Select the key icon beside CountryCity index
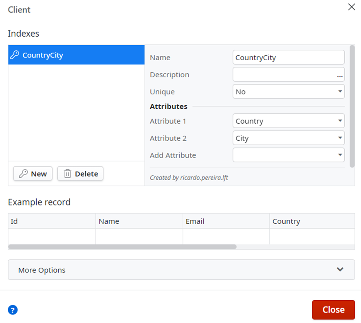 (x=15, y=55)
